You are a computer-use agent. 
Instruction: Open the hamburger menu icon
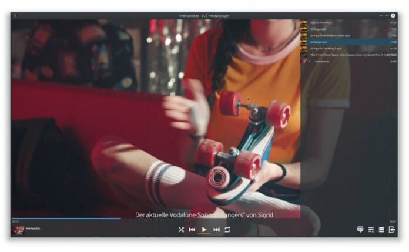[381, 230]
